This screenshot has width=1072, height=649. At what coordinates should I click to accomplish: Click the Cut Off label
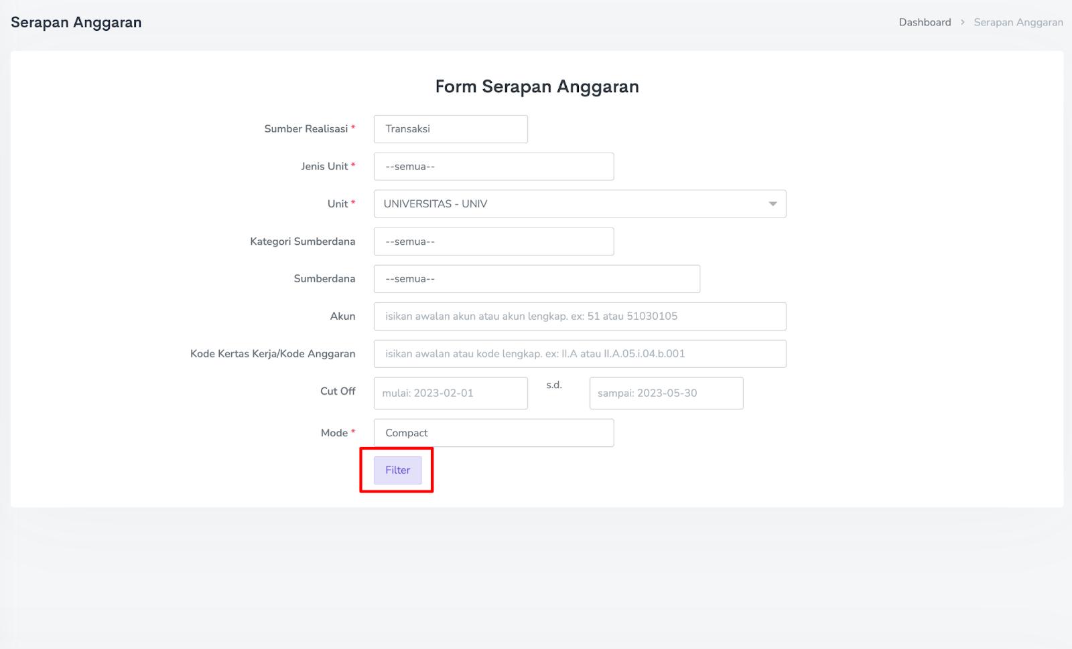(338, 391)
